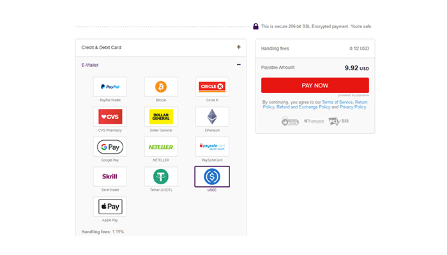Click the red PAY NOW button

pos(315,85)
